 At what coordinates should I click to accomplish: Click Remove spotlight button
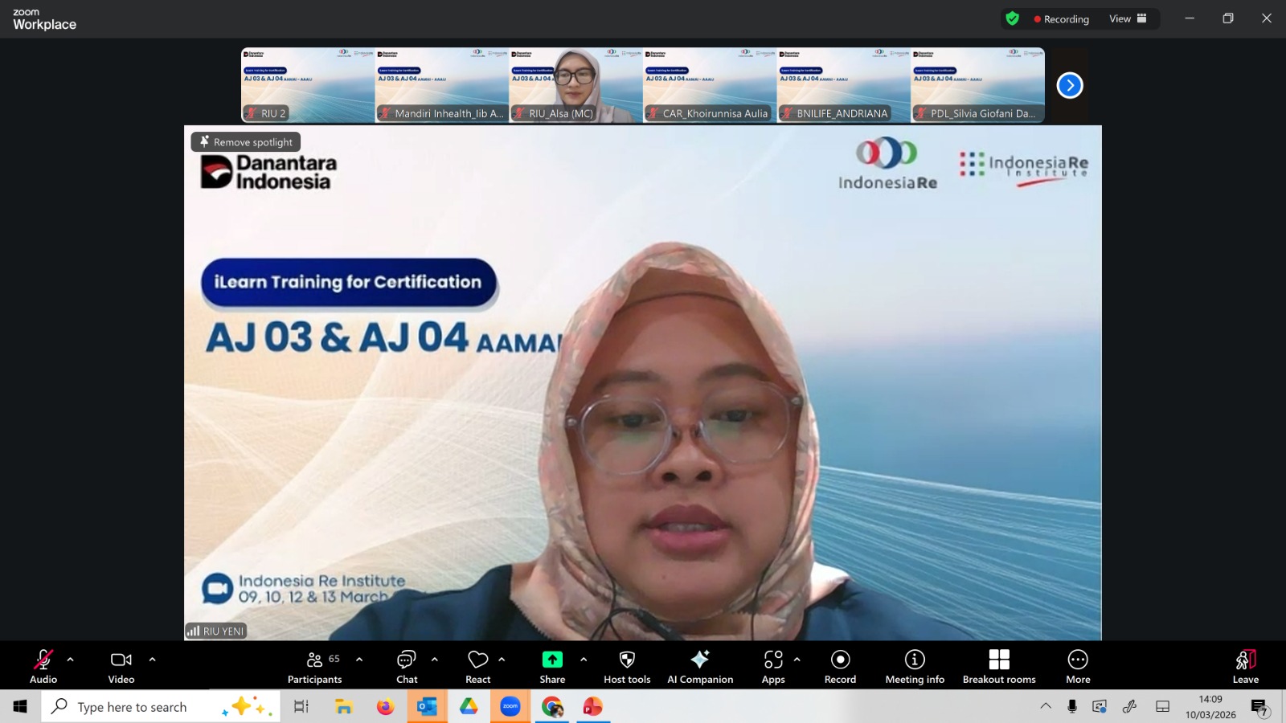pyautogui.click(x=246, y=142)
